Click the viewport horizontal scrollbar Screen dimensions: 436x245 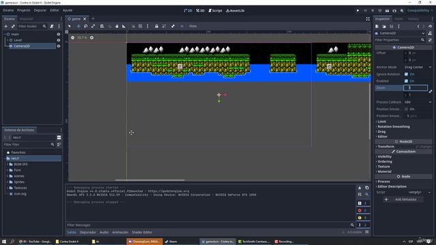coord(150,180)
